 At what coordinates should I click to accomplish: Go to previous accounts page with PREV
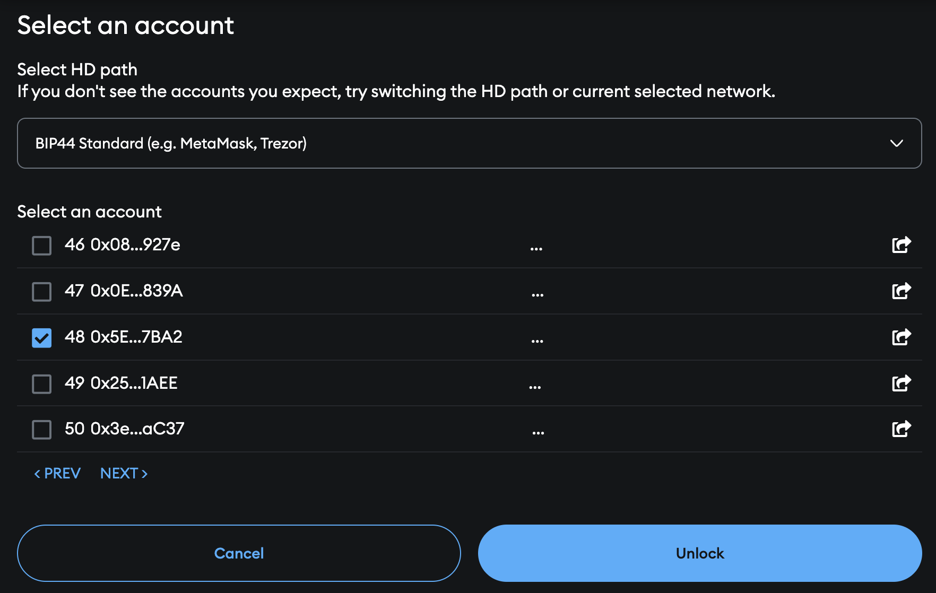pos(57,473)
